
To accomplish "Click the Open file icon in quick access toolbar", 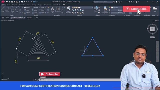I will point(9,2).
